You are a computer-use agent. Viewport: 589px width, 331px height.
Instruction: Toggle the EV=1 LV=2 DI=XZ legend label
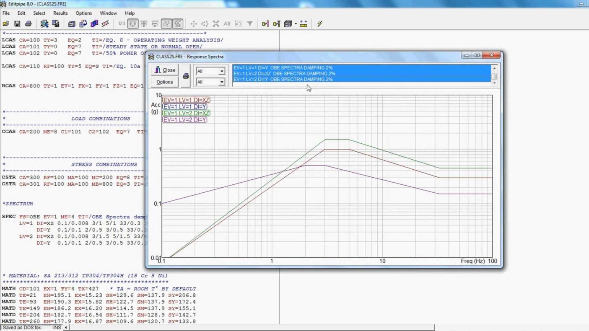(x=187, y=113)
